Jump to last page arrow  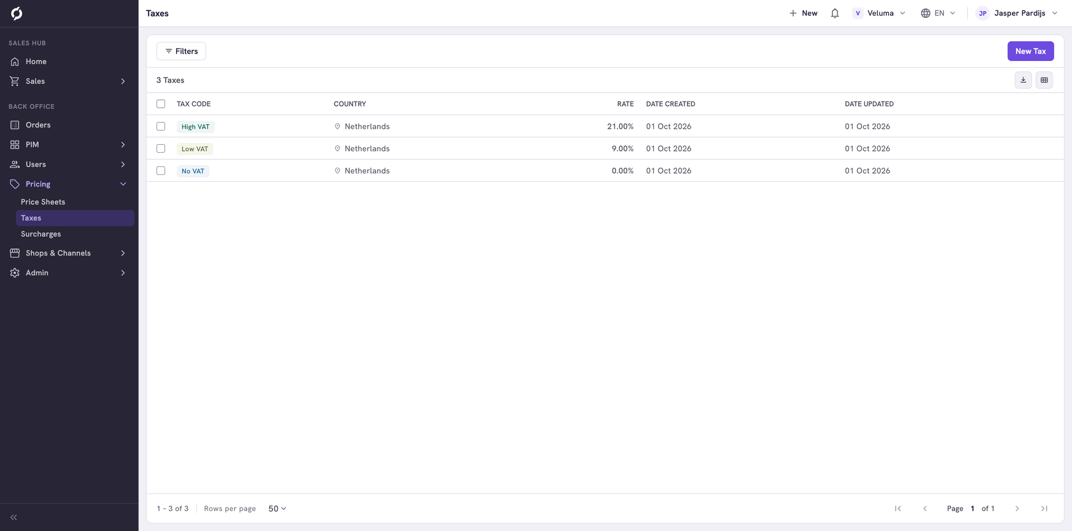pyautogui.click(x=1044, y=509)
